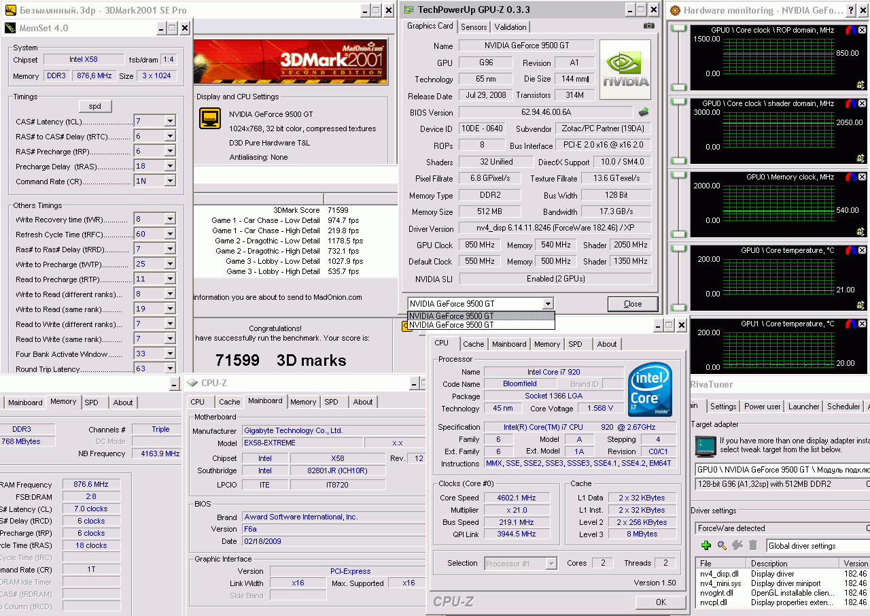The height and width of the screenshot is (616, 870).
Task: Click the MemSet 4.0 title bar icon
Action: pos(9,28)
